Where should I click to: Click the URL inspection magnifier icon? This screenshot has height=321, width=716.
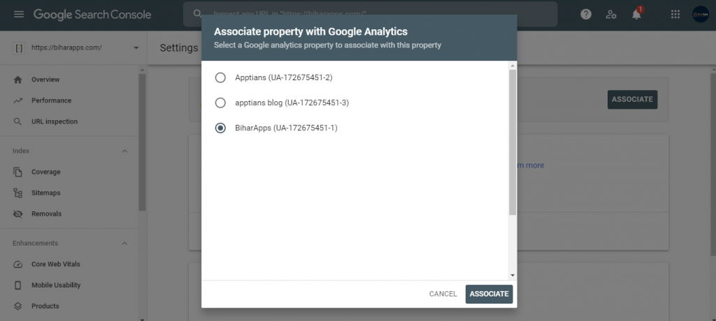(x=18, y=121)
